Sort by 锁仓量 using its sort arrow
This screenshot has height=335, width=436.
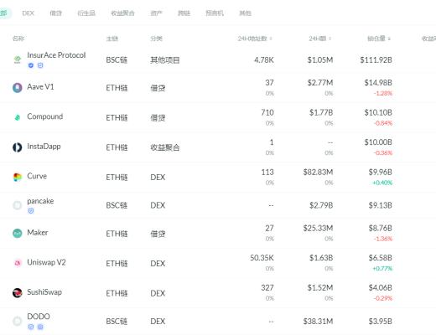[389, 39]
